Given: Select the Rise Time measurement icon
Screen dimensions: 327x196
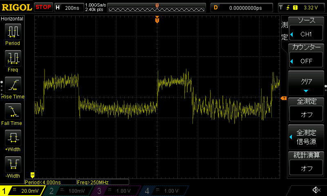Looking at the screenshot, I should 13,85.
